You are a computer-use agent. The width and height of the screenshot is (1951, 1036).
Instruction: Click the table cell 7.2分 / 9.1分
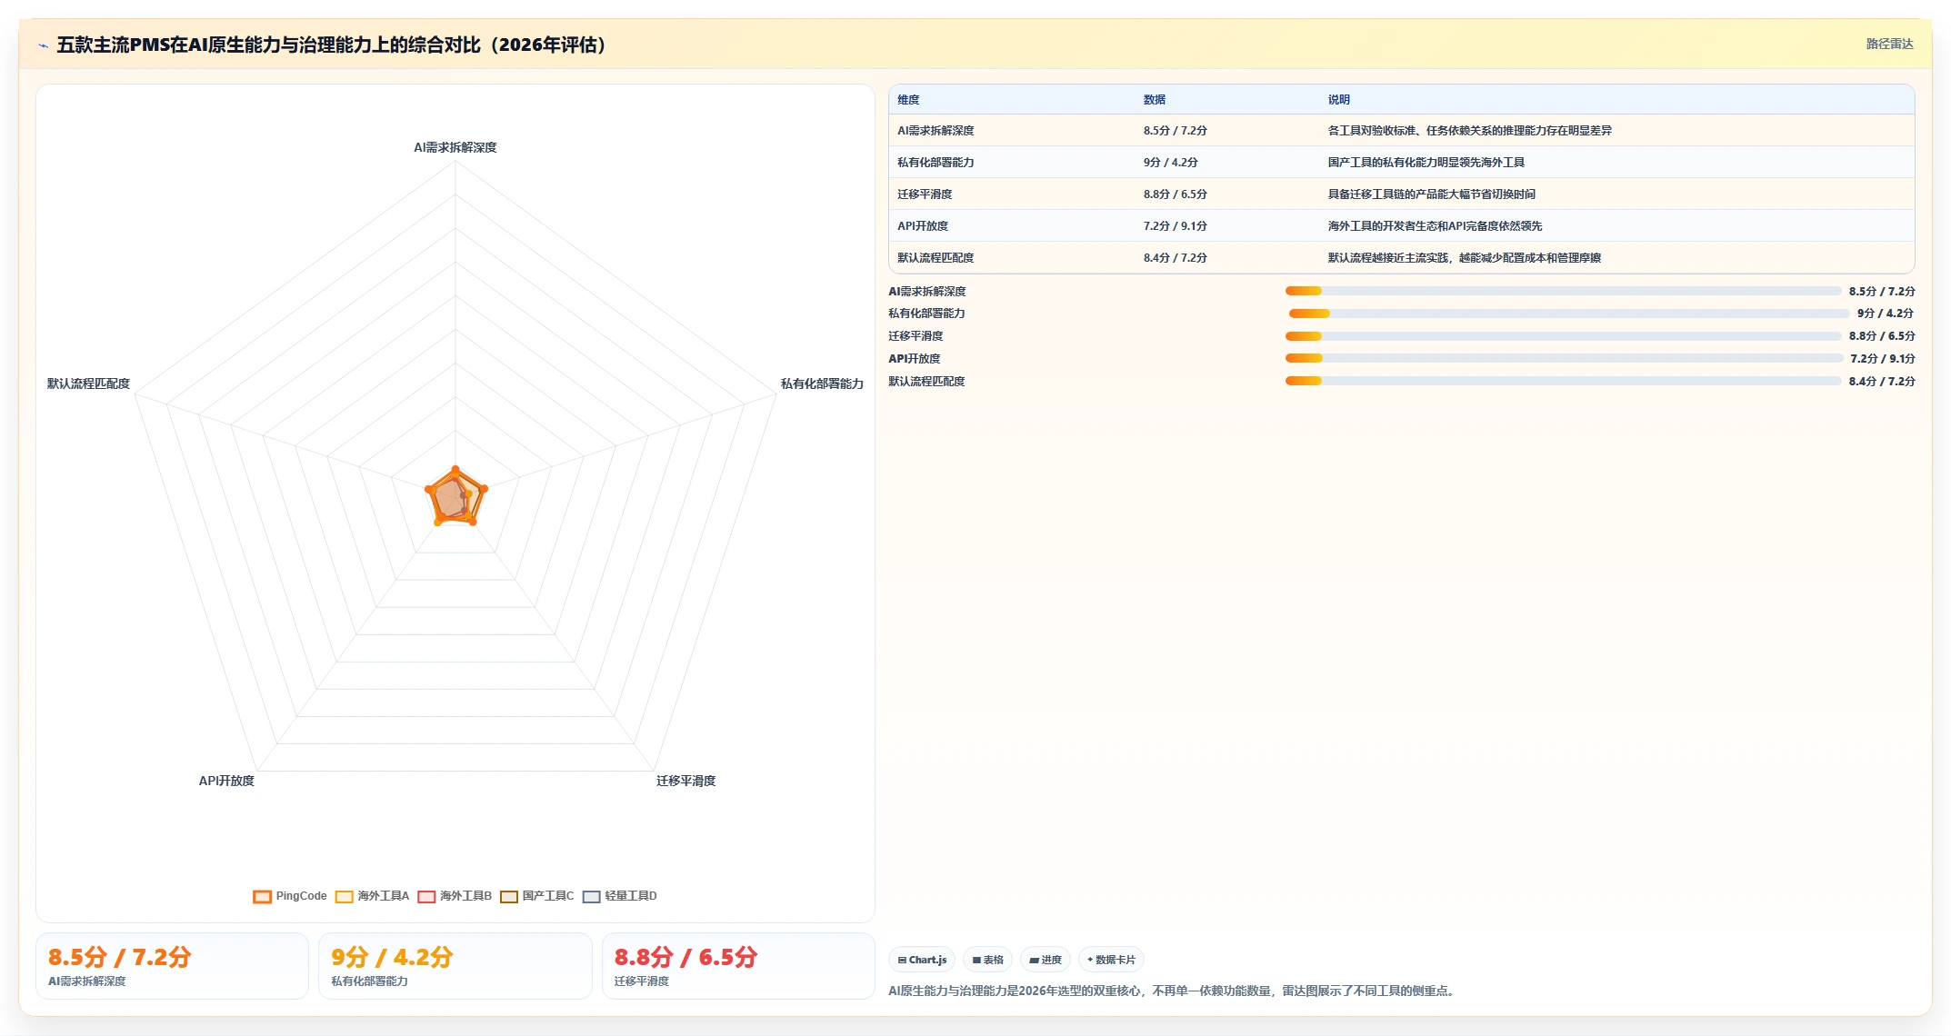pyautogui.click(x=1176, y=226)
